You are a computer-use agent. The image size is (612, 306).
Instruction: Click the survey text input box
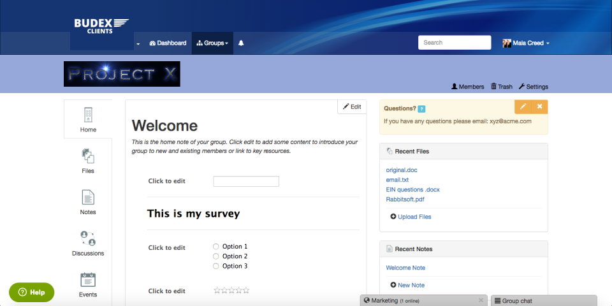pyautogui.click(x=246, y=181)
